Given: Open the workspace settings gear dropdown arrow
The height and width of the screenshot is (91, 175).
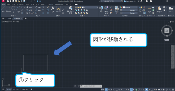Looking at the screenshot, I should [x=161, y=90].
